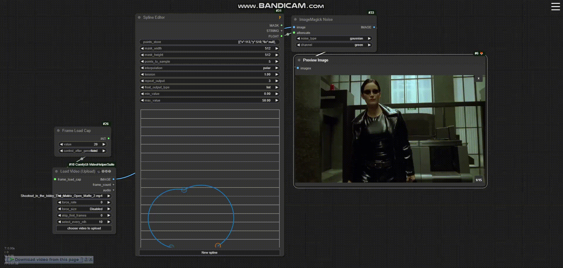Click the image input port on ImageMagick Noise
The image size is (563, 268).
click(294, 27)
